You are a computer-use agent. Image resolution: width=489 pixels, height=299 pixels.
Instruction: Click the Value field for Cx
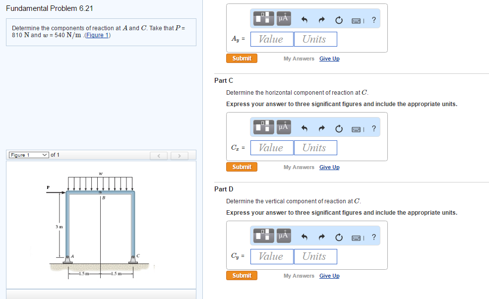(x=272, y=147)
